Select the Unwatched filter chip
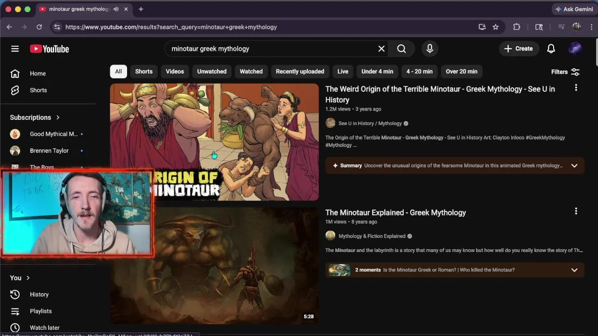This screenshot has height=336, width=598. (x=212, y=71)
